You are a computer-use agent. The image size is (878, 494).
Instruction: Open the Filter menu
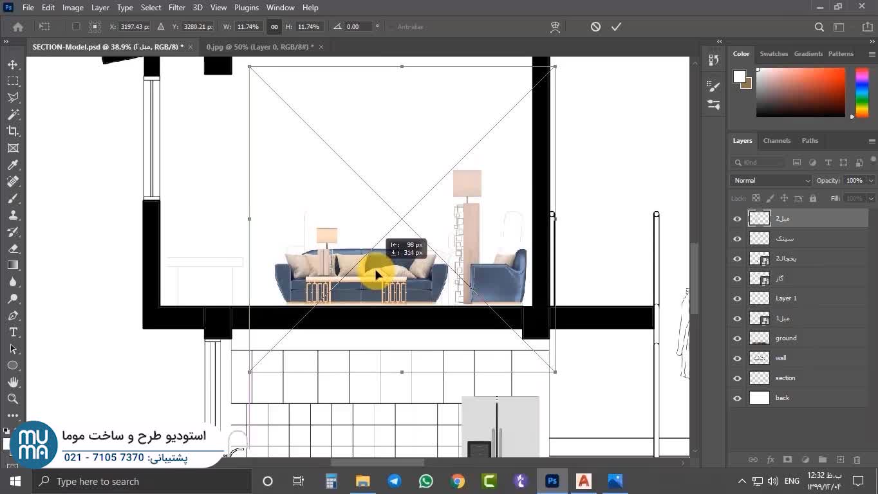pyautogui.click(x=176, y=8)
